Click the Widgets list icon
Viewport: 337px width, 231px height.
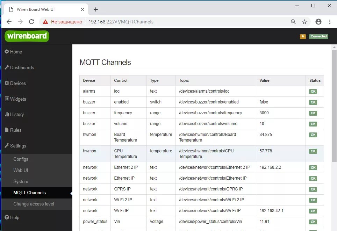coord(7,99)
